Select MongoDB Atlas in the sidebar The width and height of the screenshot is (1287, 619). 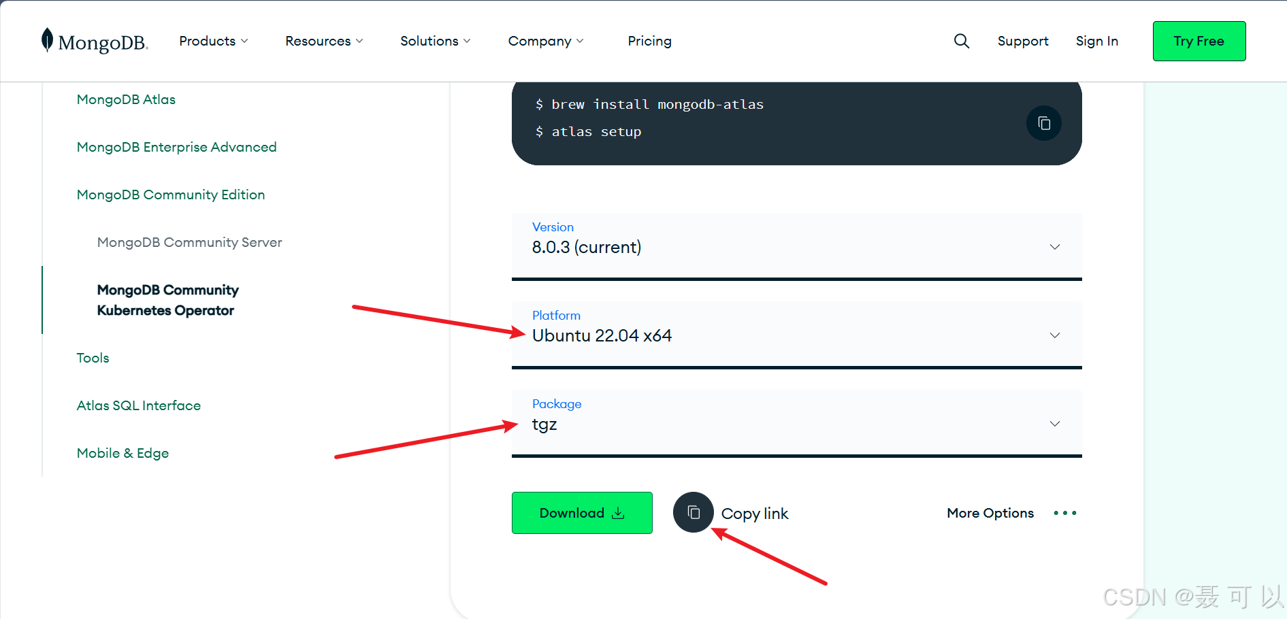[x=126, y=99]
